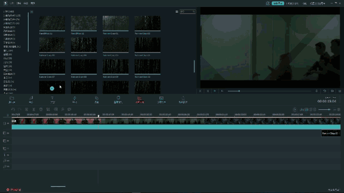Open the Split Screen layout tab
Screen dimensions: 344x193
click(x=161, y=100)
